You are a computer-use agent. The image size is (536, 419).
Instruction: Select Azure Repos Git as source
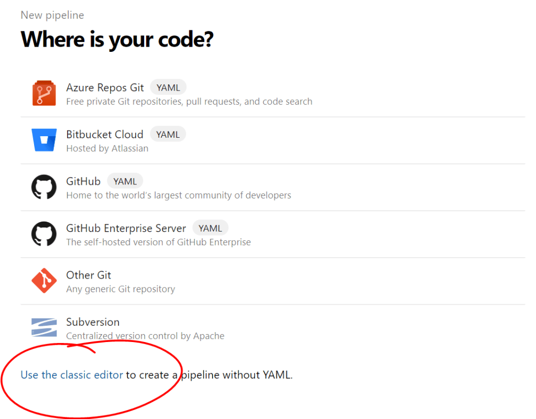click(x=105, y=87)
